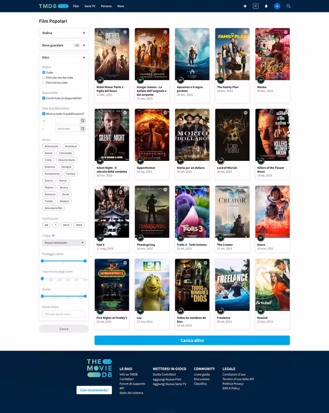This screenshot has width=329, height=413.
Task: Select 'Film che ho visto' radio
Action: 44,83
